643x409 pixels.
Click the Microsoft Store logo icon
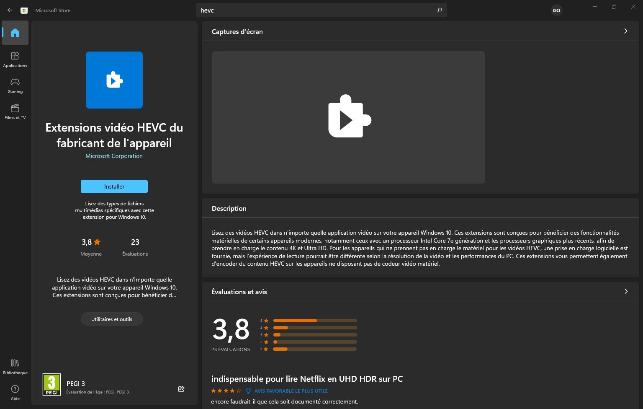(24, 10)
